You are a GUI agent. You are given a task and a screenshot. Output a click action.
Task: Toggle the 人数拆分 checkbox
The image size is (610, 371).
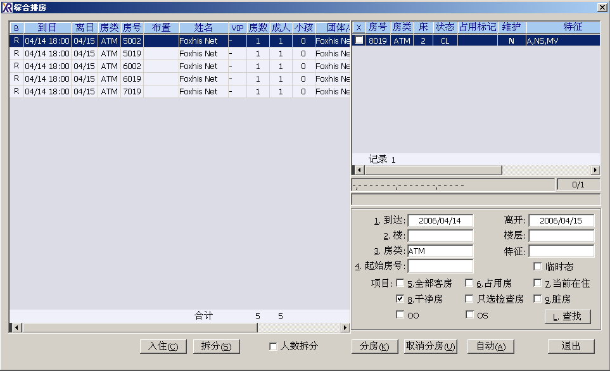point(273,346)
